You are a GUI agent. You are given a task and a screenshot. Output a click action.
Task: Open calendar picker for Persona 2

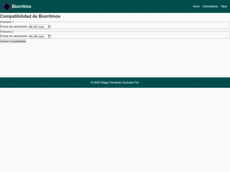point(49,36)
